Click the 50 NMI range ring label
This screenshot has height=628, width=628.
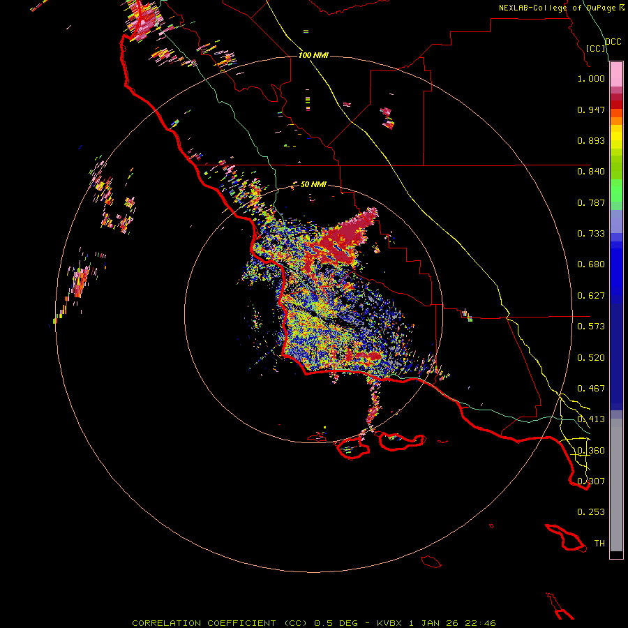tap(313, 184)
